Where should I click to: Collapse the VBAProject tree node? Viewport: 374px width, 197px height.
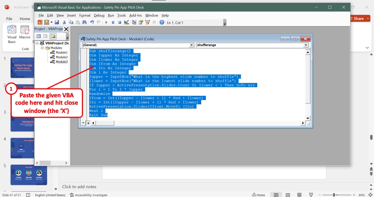tap(37, 43)
